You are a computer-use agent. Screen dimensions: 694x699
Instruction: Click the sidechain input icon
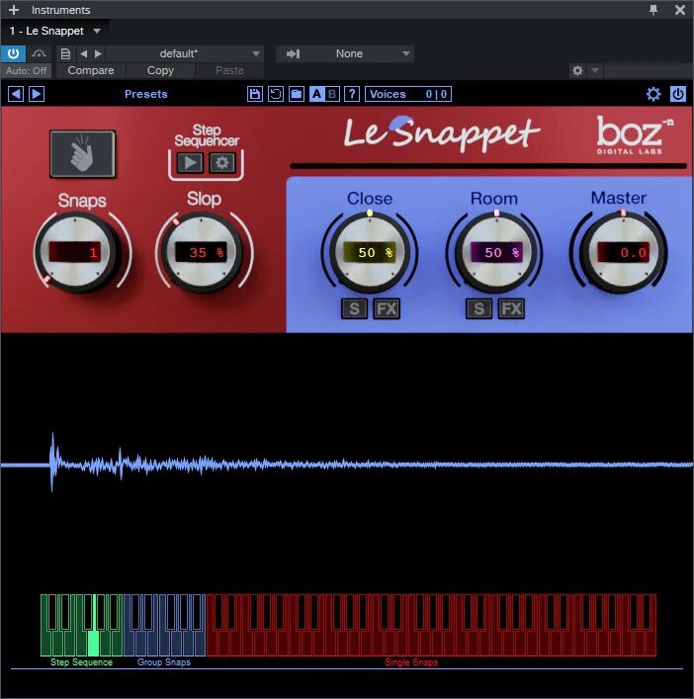click(x=293, y=54)
